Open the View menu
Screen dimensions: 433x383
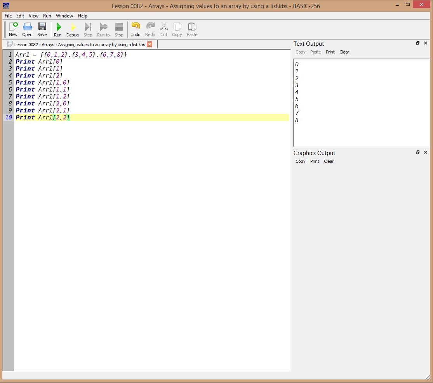[x=33, y=16]
